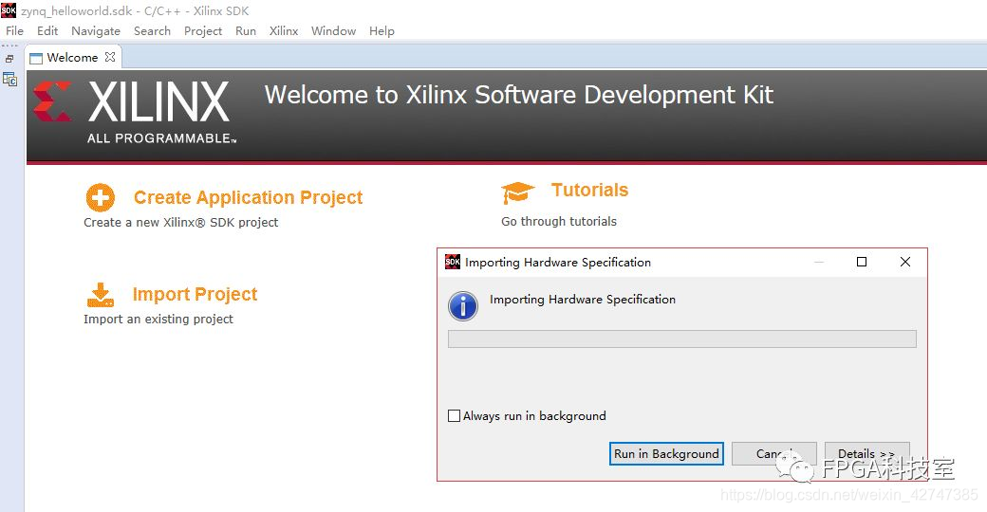
Task: Open the Help menu
Action: click(x=382, y=31)
